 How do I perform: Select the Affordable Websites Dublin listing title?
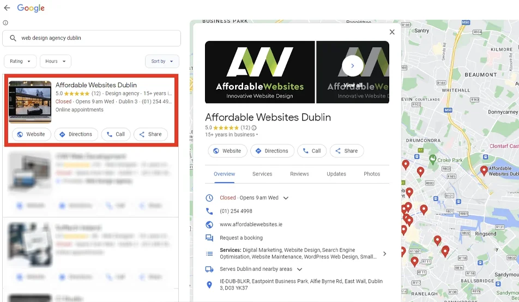pyautogui.click(x=96, y=85)
